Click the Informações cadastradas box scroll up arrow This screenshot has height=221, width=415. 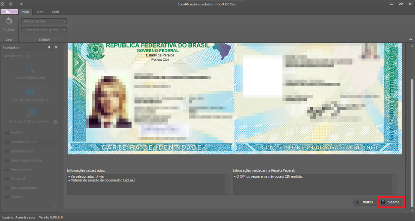tap(227, 177)
